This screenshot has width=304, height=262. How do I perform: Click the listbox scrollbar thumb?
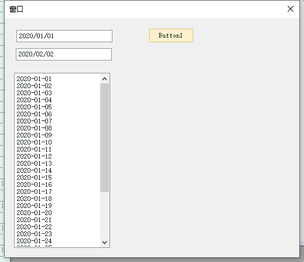(104, 137)
